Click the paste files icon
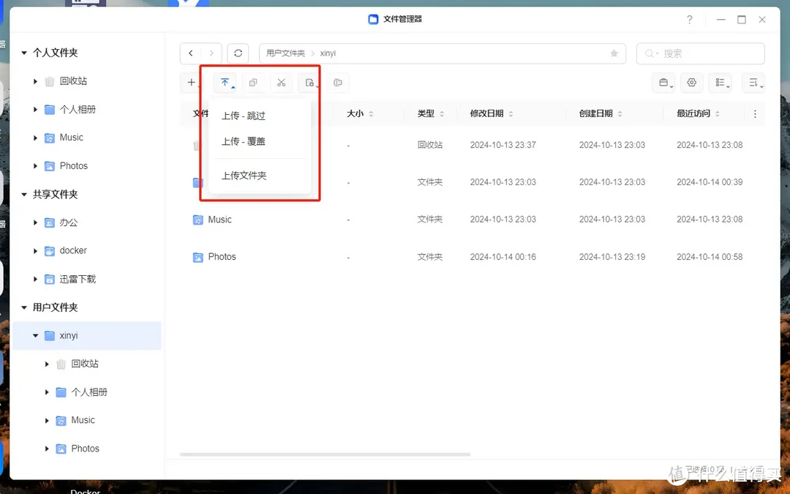This screenshot has height=494, width=790. click(309, 83)
